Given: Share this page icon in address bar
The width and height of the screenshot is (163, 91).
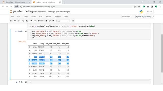Looking at the screenshot, I should [x=135, y=7].
